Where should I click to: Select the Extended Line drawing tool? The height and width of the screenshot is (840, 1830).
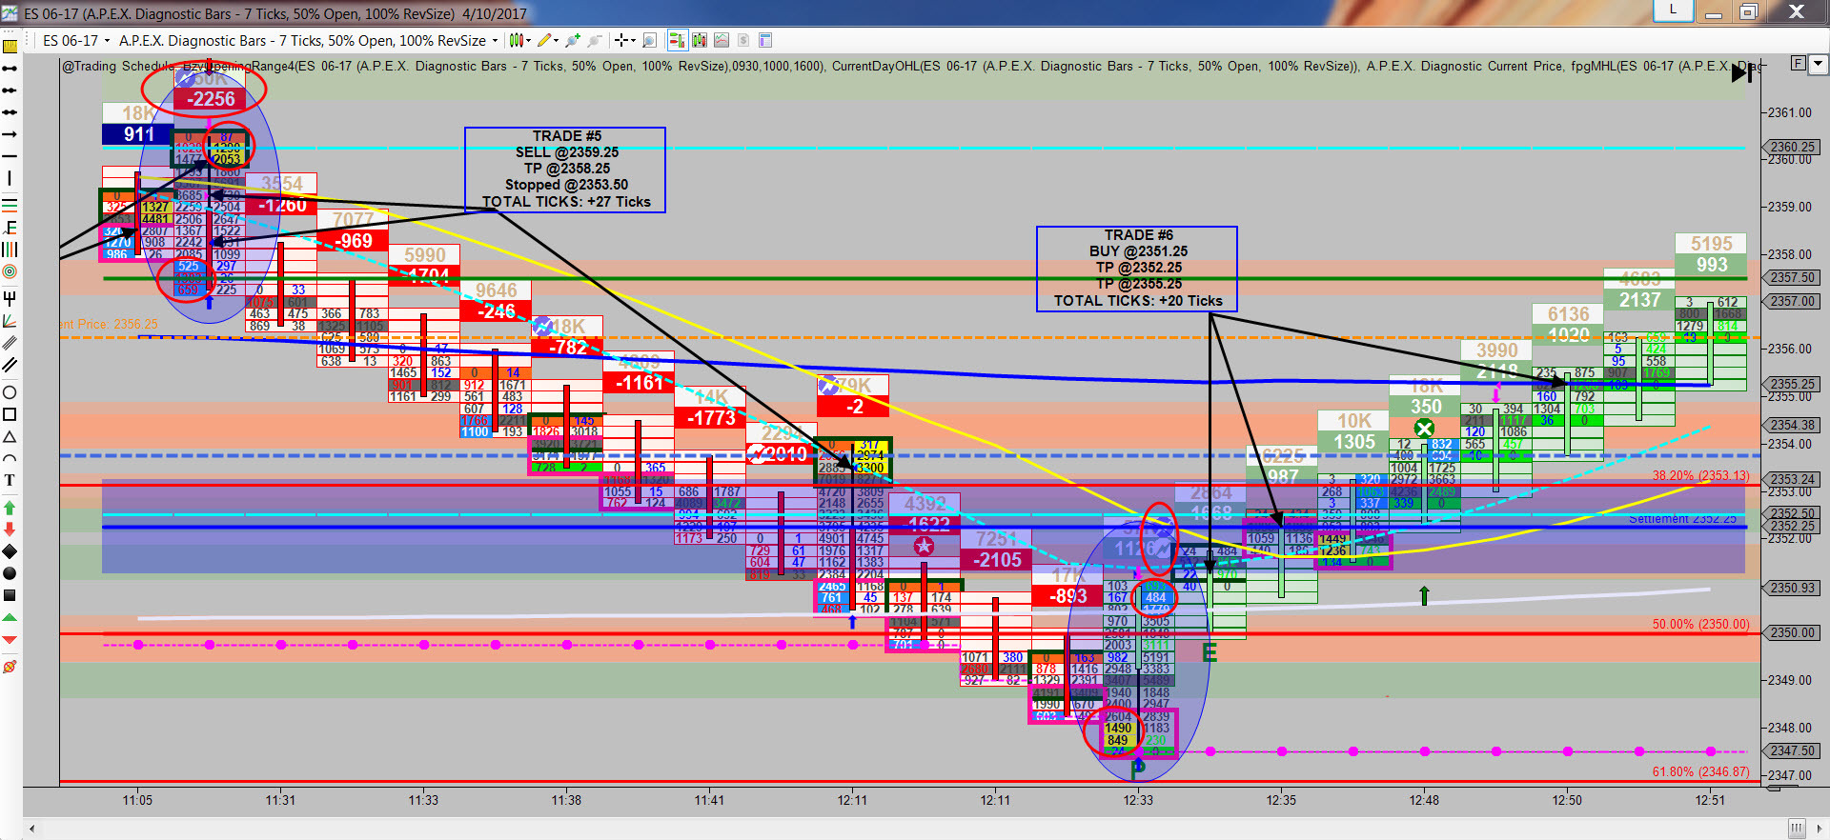10,112
